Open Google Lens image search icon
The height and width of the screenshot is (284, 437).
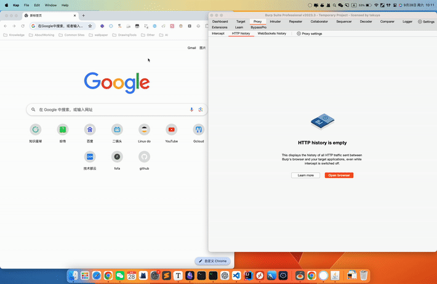[200, 109]
